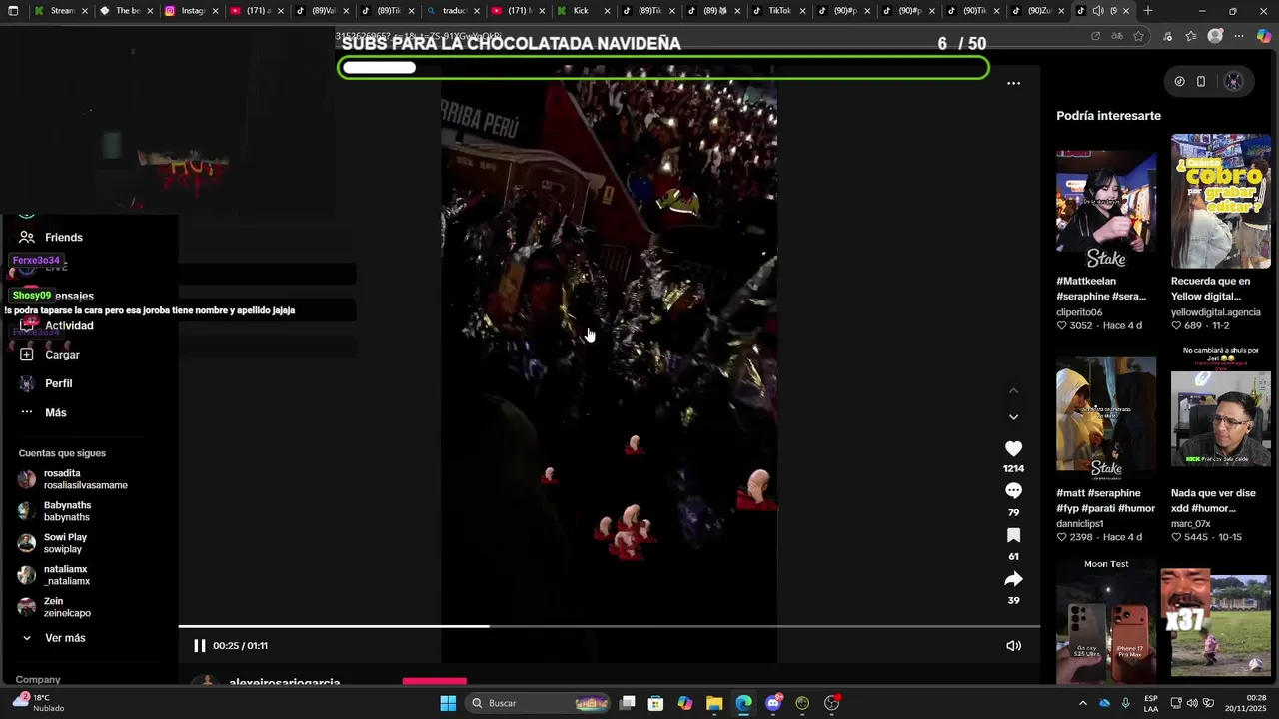Click yellowdigital.agencia author name

[x=1216, y=312]
